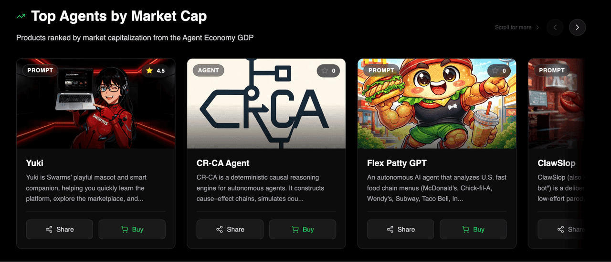The width and height of the screenshot is (611, 262).
Task: Click the share icon on Yuki card
Action: pos(49,230)
